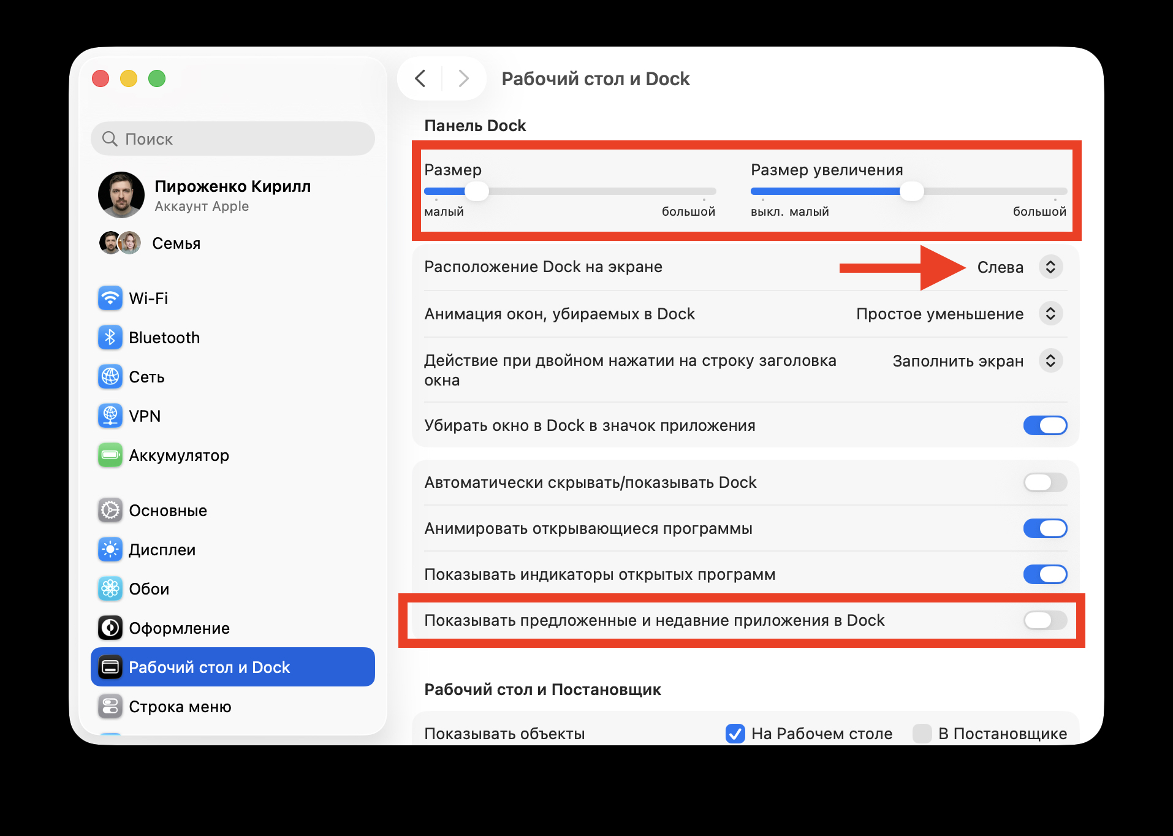This screenshot has width=1173, height=836.
Task: Uncheck На Рабочем столе checkbox
Action: (735, 734)
